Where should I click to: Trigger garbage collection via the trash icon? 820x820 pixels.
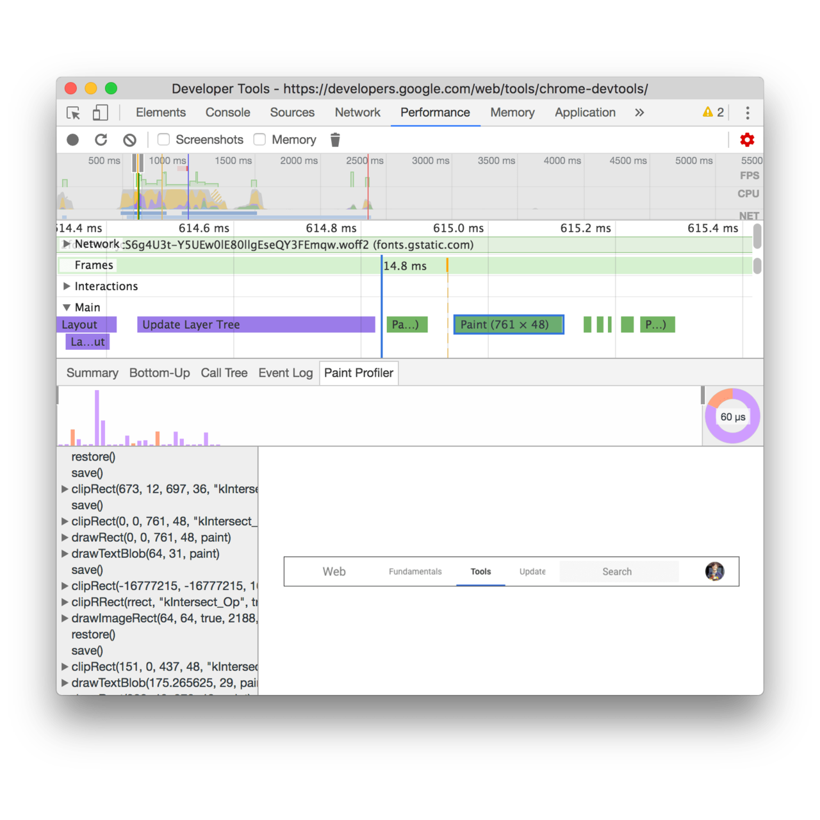[335, 140]
